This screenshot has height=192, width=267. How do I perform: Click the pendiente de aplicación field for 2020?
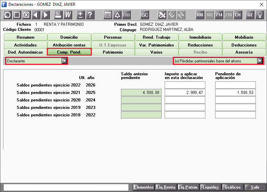point(235,100)
